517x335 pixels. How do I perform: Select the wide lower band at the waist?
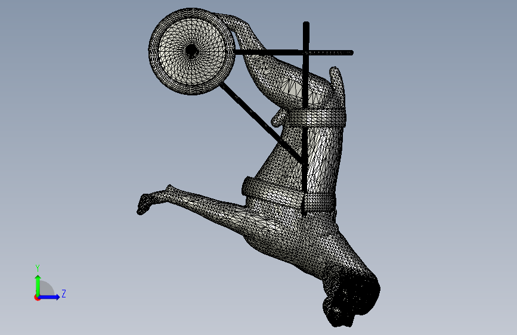289,195
